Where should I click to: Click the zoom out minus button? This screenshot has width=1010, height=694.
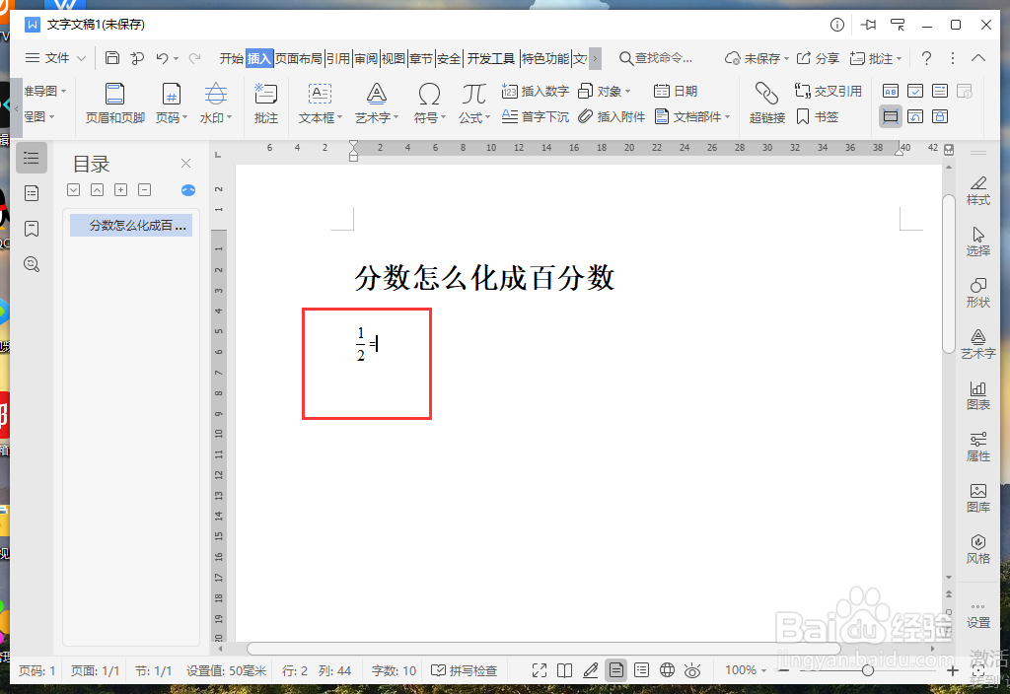pyautogui.click(x=783, y=670)
